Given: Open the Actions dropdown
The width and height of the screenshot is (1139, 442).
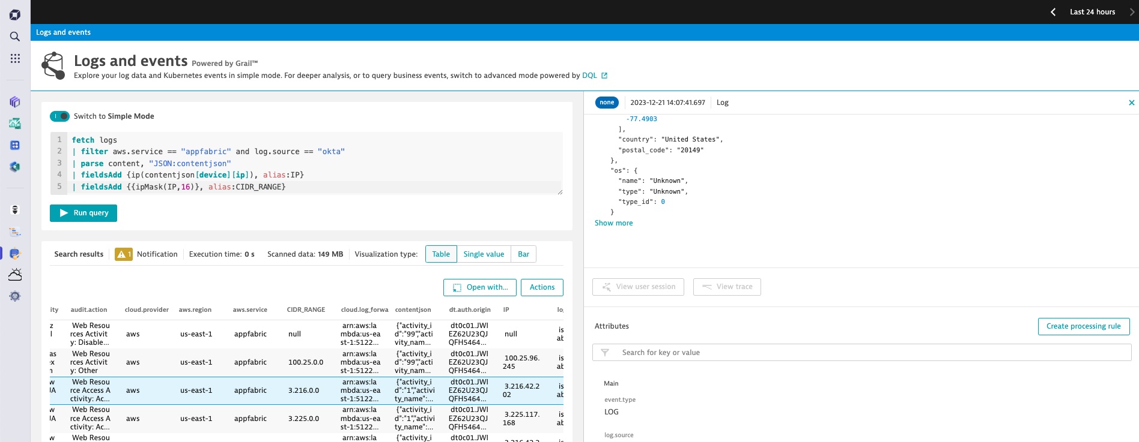Looking at the screenshot, I should point(542,287).
